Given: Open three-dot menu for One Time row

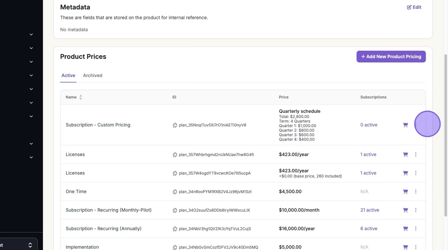Looking at the screenshot, I should tap(416, 192).
